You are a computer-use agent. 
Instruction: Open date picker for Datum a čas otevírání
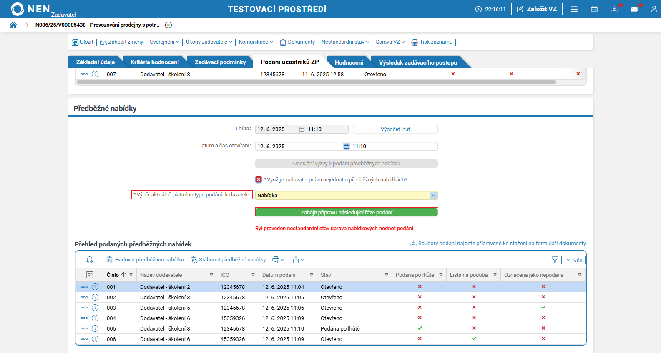pos(346,146)
